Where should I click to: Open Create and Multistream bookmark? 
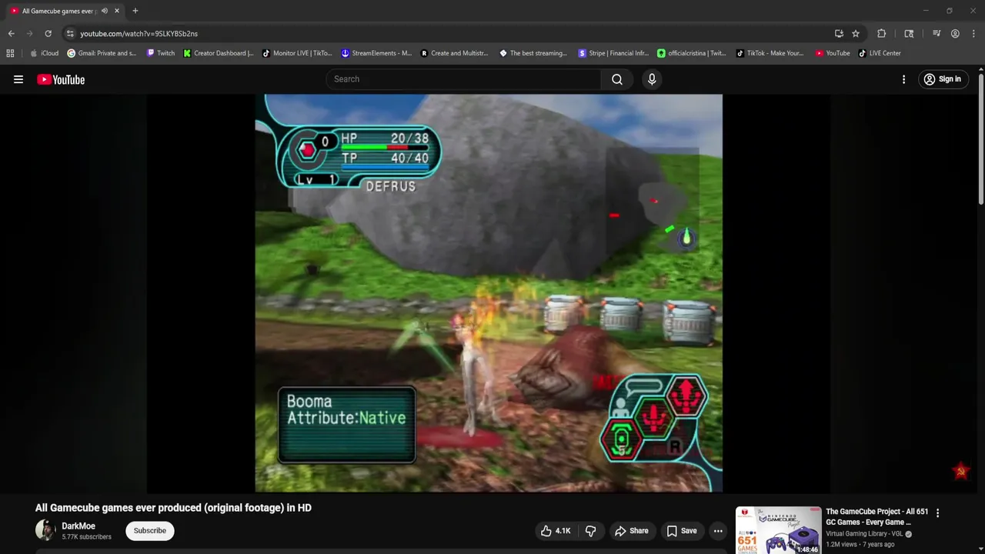455,53
